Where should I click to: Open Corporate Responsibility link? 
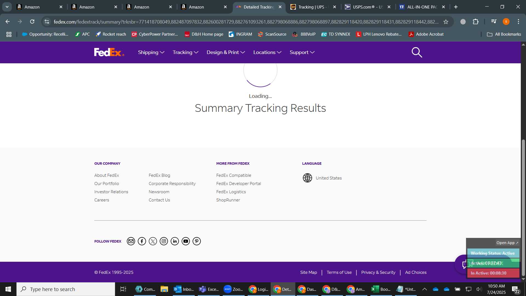(172, 184)
